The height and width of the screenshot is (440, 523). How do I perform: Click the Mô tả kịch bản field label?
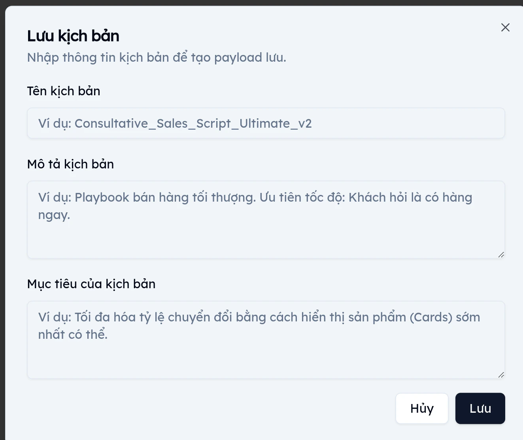point(70,164)
